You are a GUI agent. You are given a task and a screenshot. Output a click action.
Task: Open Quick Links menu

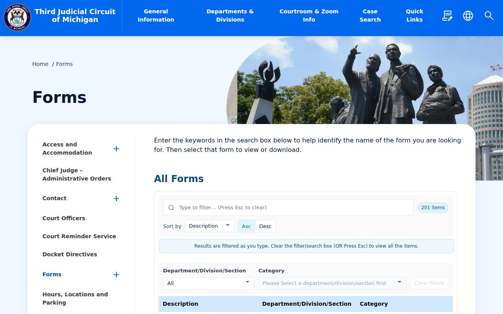click(x=415, y=16)
